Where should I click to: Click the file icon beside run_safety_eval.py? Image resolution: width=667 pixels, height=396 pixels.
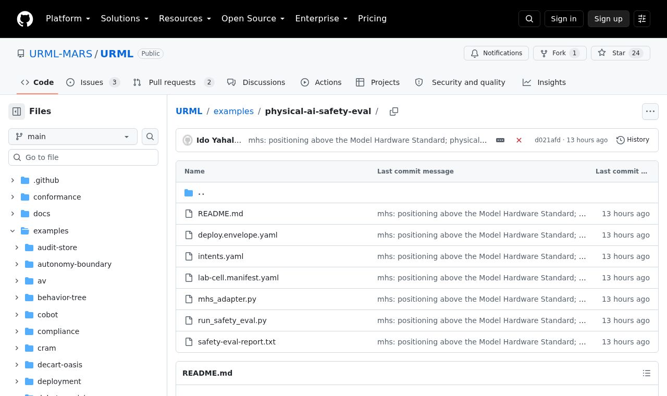tap(189, 320)
